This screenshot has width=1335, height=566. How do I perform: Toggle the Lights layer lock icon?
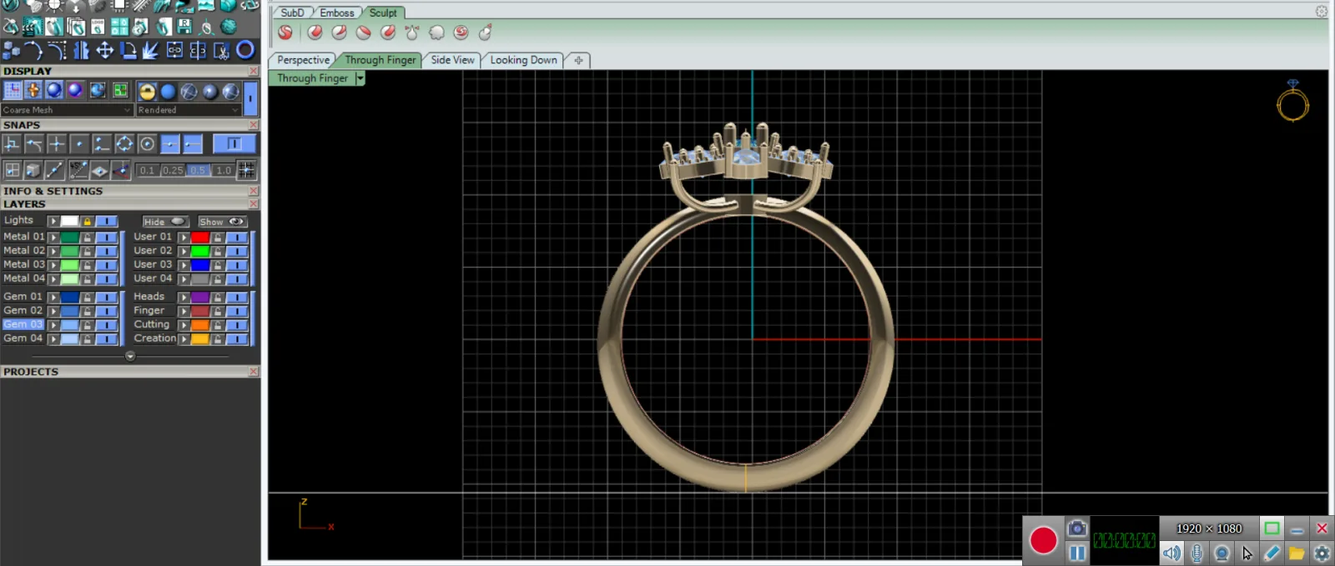[87, 222]
